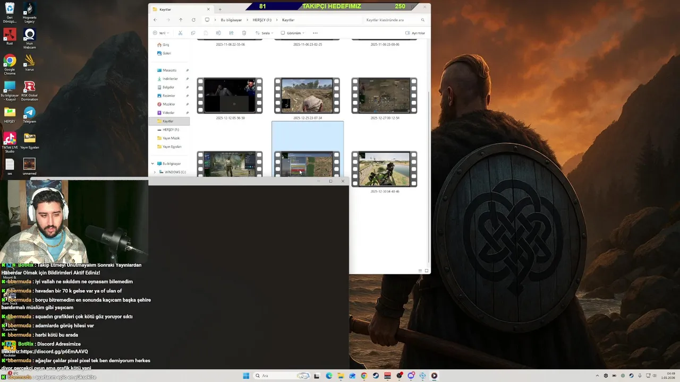The height and width of the screenshot is (382, 680).
Task: Click the Copy icon in toolbar
Action: (193, 33)
